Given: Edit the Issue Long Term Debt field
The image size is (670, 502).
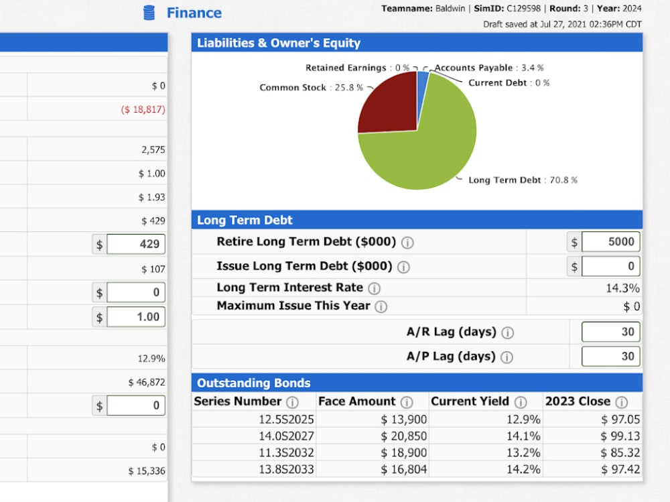Looking at the screenshot, I should (610, 266).
